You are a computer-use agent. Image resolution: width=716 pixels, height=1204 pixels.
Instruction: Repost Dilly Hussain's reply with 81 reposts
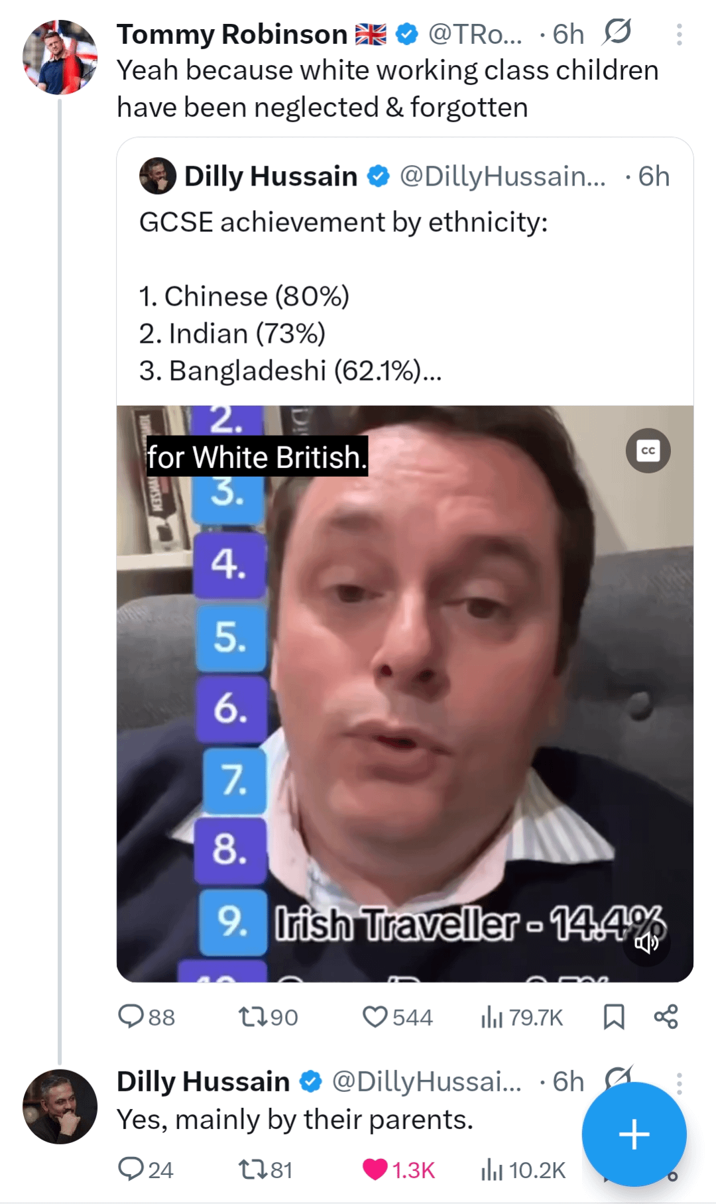[265, 1170]
